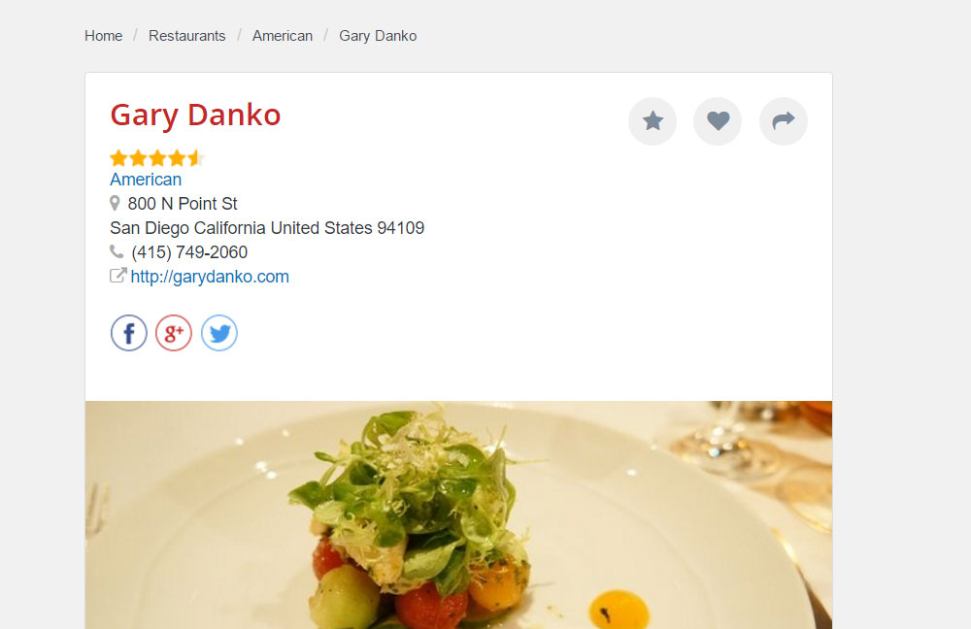
Task: Click the phone number (415) 749-2060
Action: [189, 252]
